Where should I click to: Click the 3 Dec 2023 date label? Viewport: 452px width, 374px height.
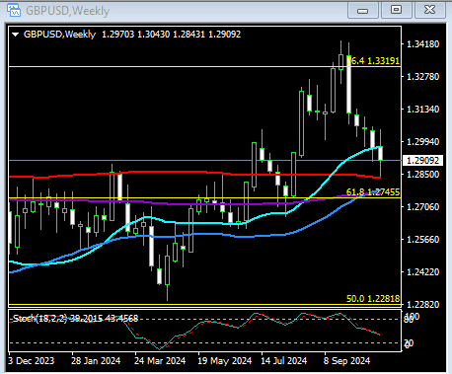tap(31, 361)
